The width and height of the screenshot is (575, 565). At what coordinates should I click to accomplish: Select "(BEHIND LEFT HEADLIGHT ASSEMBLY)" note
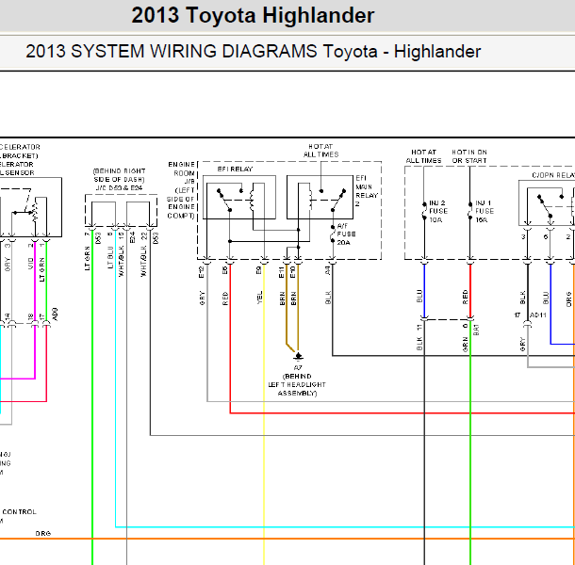pos(297,385)
